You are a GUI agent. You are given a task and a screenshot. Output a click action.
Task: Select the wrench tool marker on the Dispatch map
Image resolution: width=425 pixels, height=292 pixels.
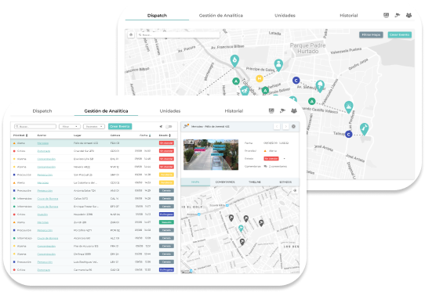[364, 129]
